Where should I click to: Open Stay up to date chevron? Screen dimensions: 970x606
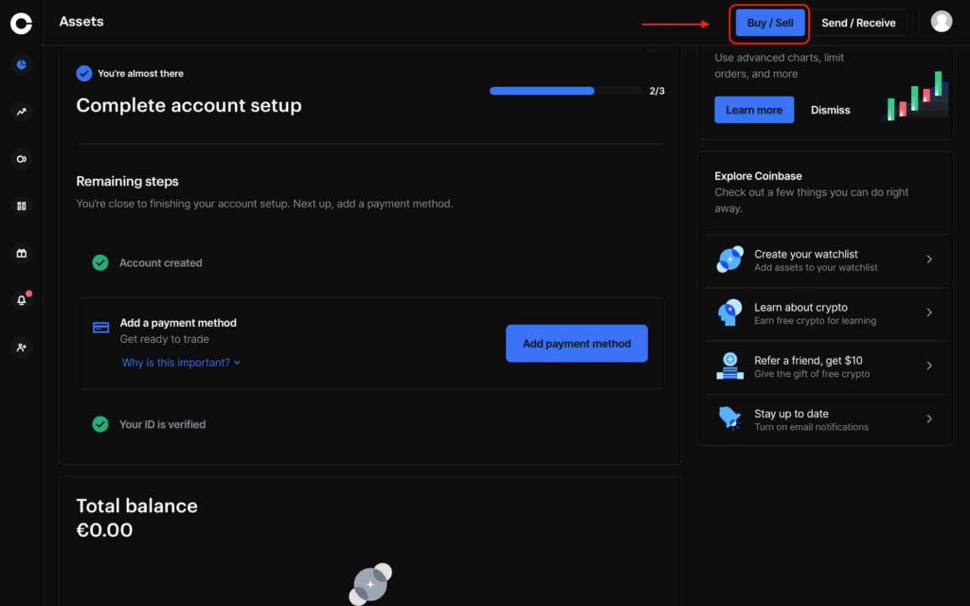[929, 419]
